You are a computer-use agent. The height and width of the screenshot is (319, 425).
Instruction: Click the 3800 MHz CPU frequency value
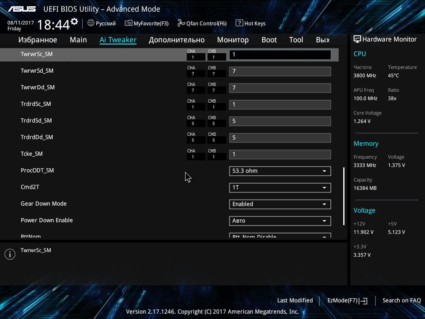click(365, 76)
